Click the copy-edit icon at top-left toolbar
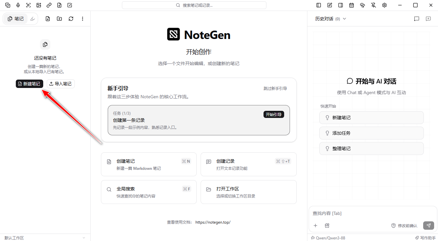 coord(8,5)
